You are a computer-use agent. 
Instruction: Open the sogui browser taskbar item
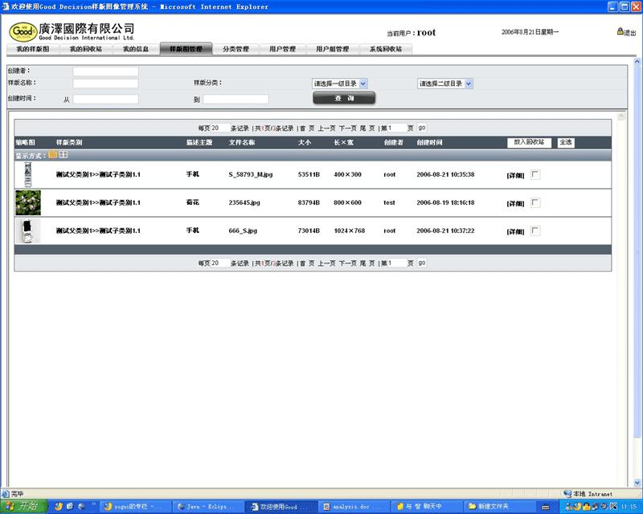[x=135, y=507]
